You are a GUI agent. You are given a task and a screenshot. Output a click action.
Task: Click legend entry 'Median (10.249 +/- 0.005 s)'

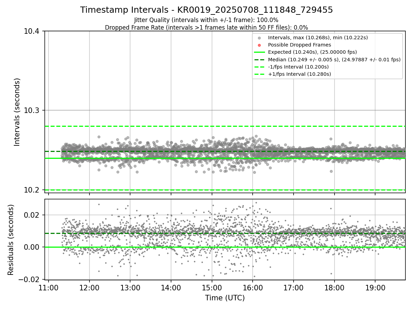click(334, 60)
